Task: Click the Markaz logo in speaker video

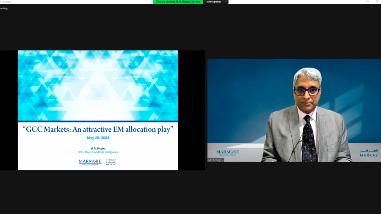Action: pyautogui.click(x=369, y=153)
